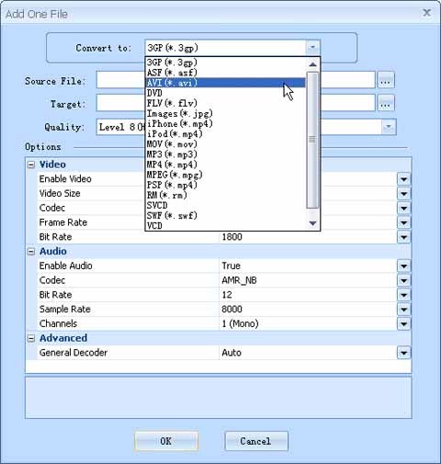Screen dimensions: 441x464
Task: Open General Decoder dropdown arrow
Action: pyautogui.click(x=403, y=353)
